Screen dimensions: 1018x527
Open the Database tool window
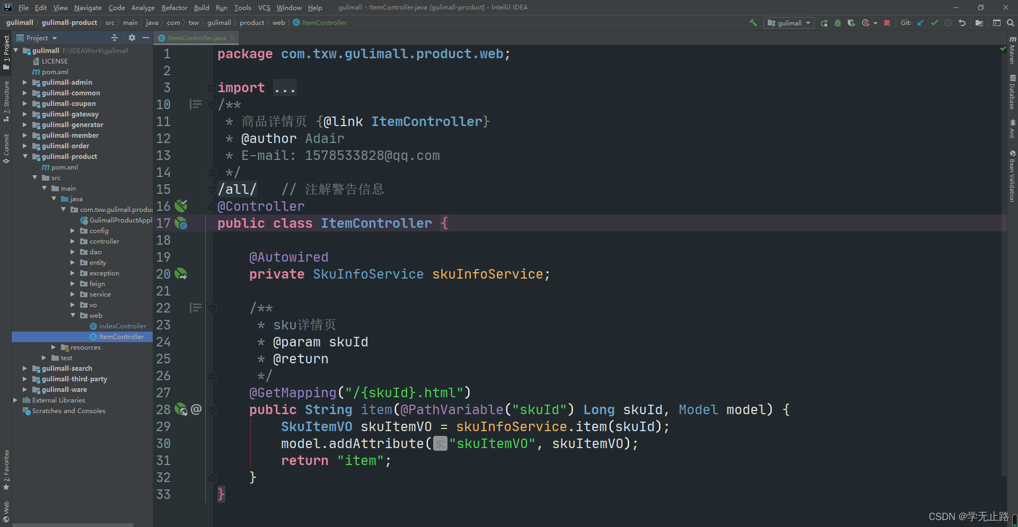(1012, 92)
